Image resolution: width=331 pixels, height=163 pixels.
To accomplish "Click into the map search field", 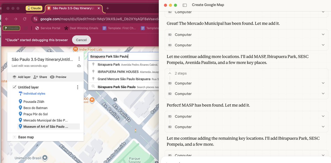I will [x=124, y=56].
